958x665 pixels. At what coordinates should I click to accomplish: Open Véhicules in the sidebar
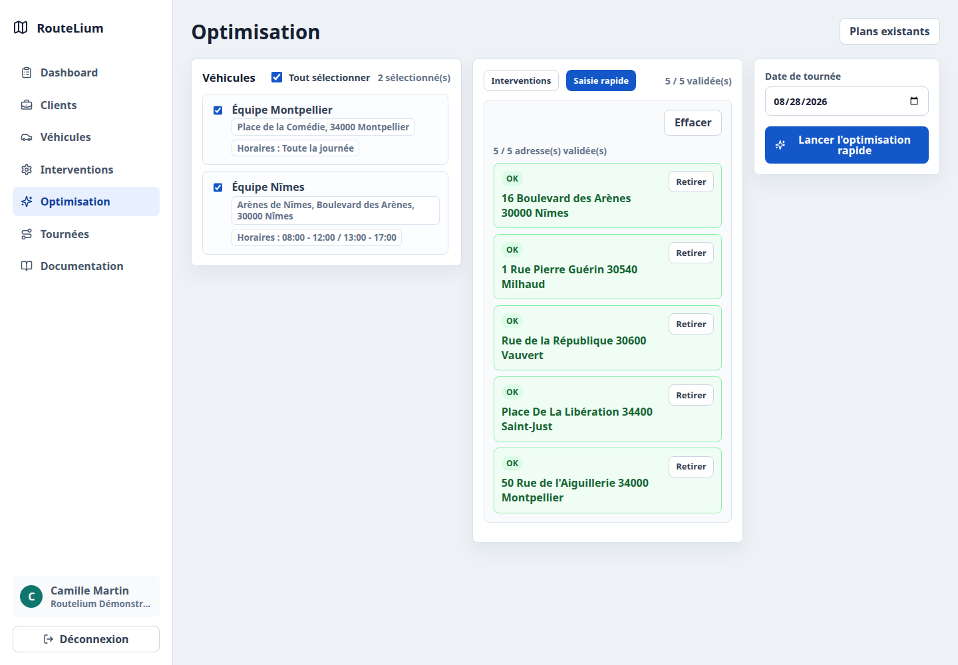(86, 137)
